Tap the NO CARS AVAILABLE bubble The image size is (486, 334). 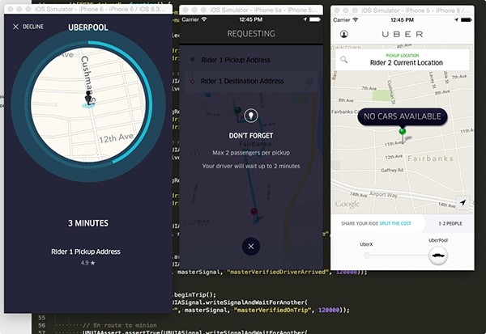pos(403,116)
